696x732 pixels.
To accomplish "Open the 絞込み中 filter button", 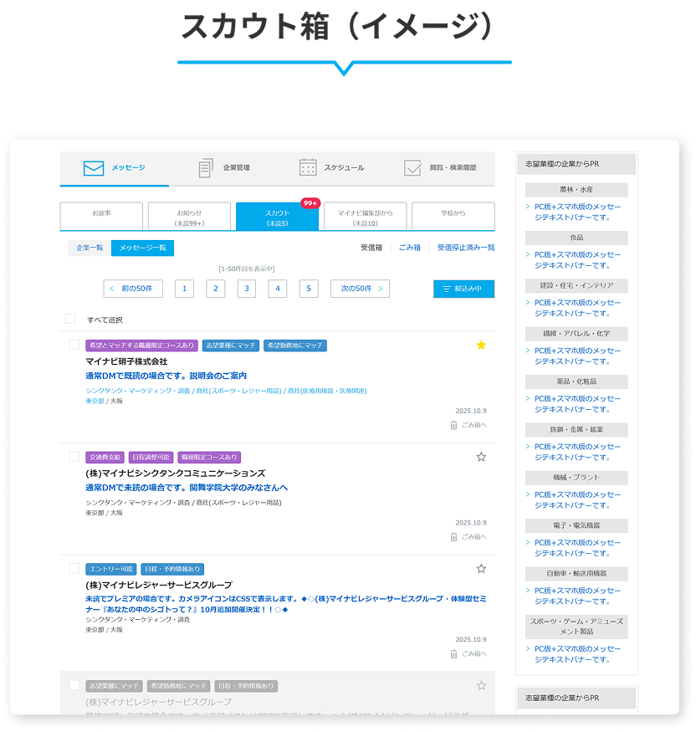I will pyautogui.click(x=464, y=289).
